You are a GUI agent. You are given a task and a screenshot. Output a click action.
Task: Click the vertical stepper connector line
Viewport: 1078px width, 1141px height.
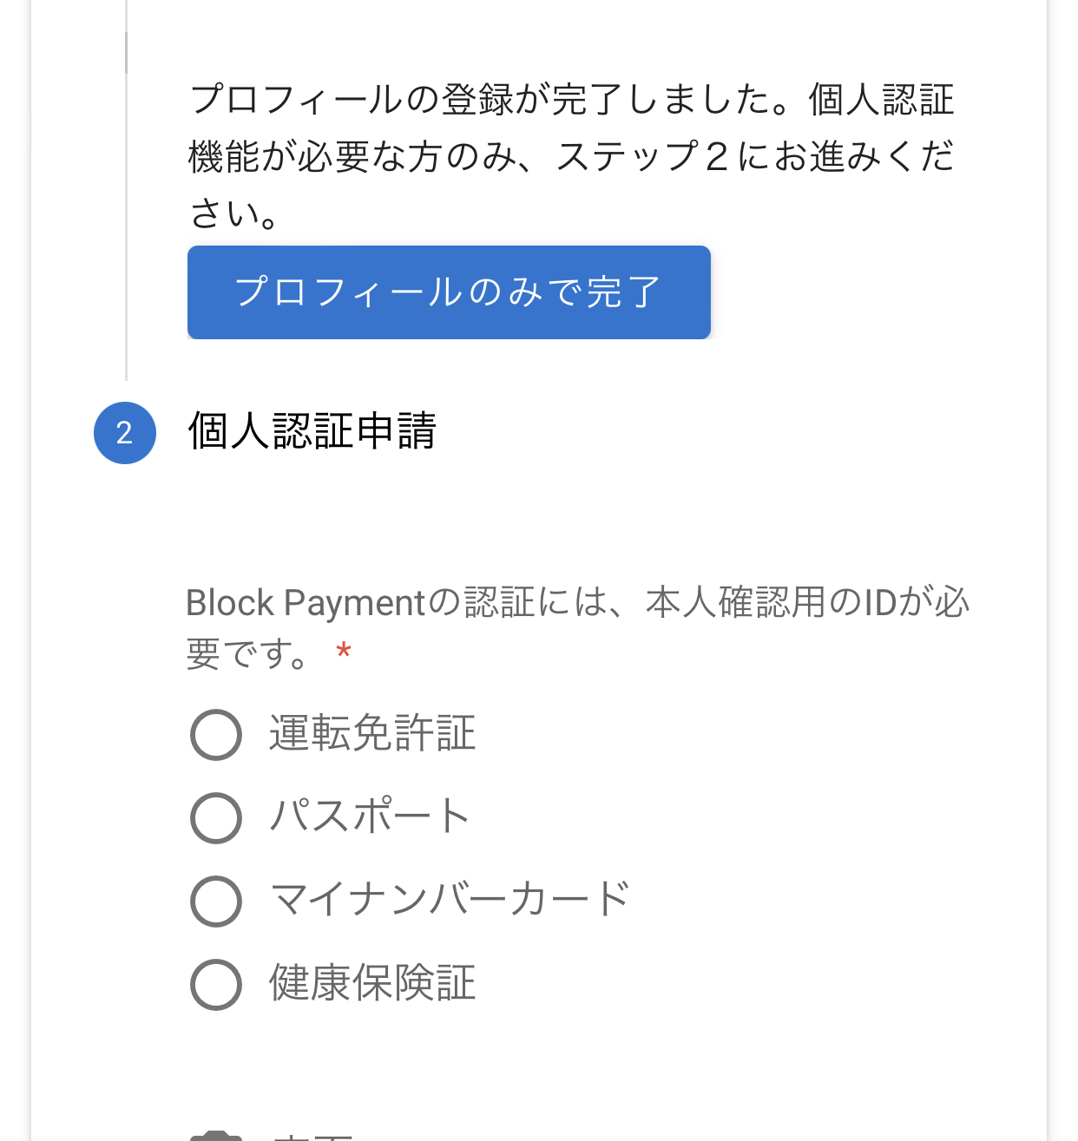point(127,190)
